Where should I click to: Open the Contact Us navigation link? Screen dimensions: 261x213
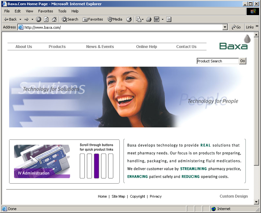186,47
